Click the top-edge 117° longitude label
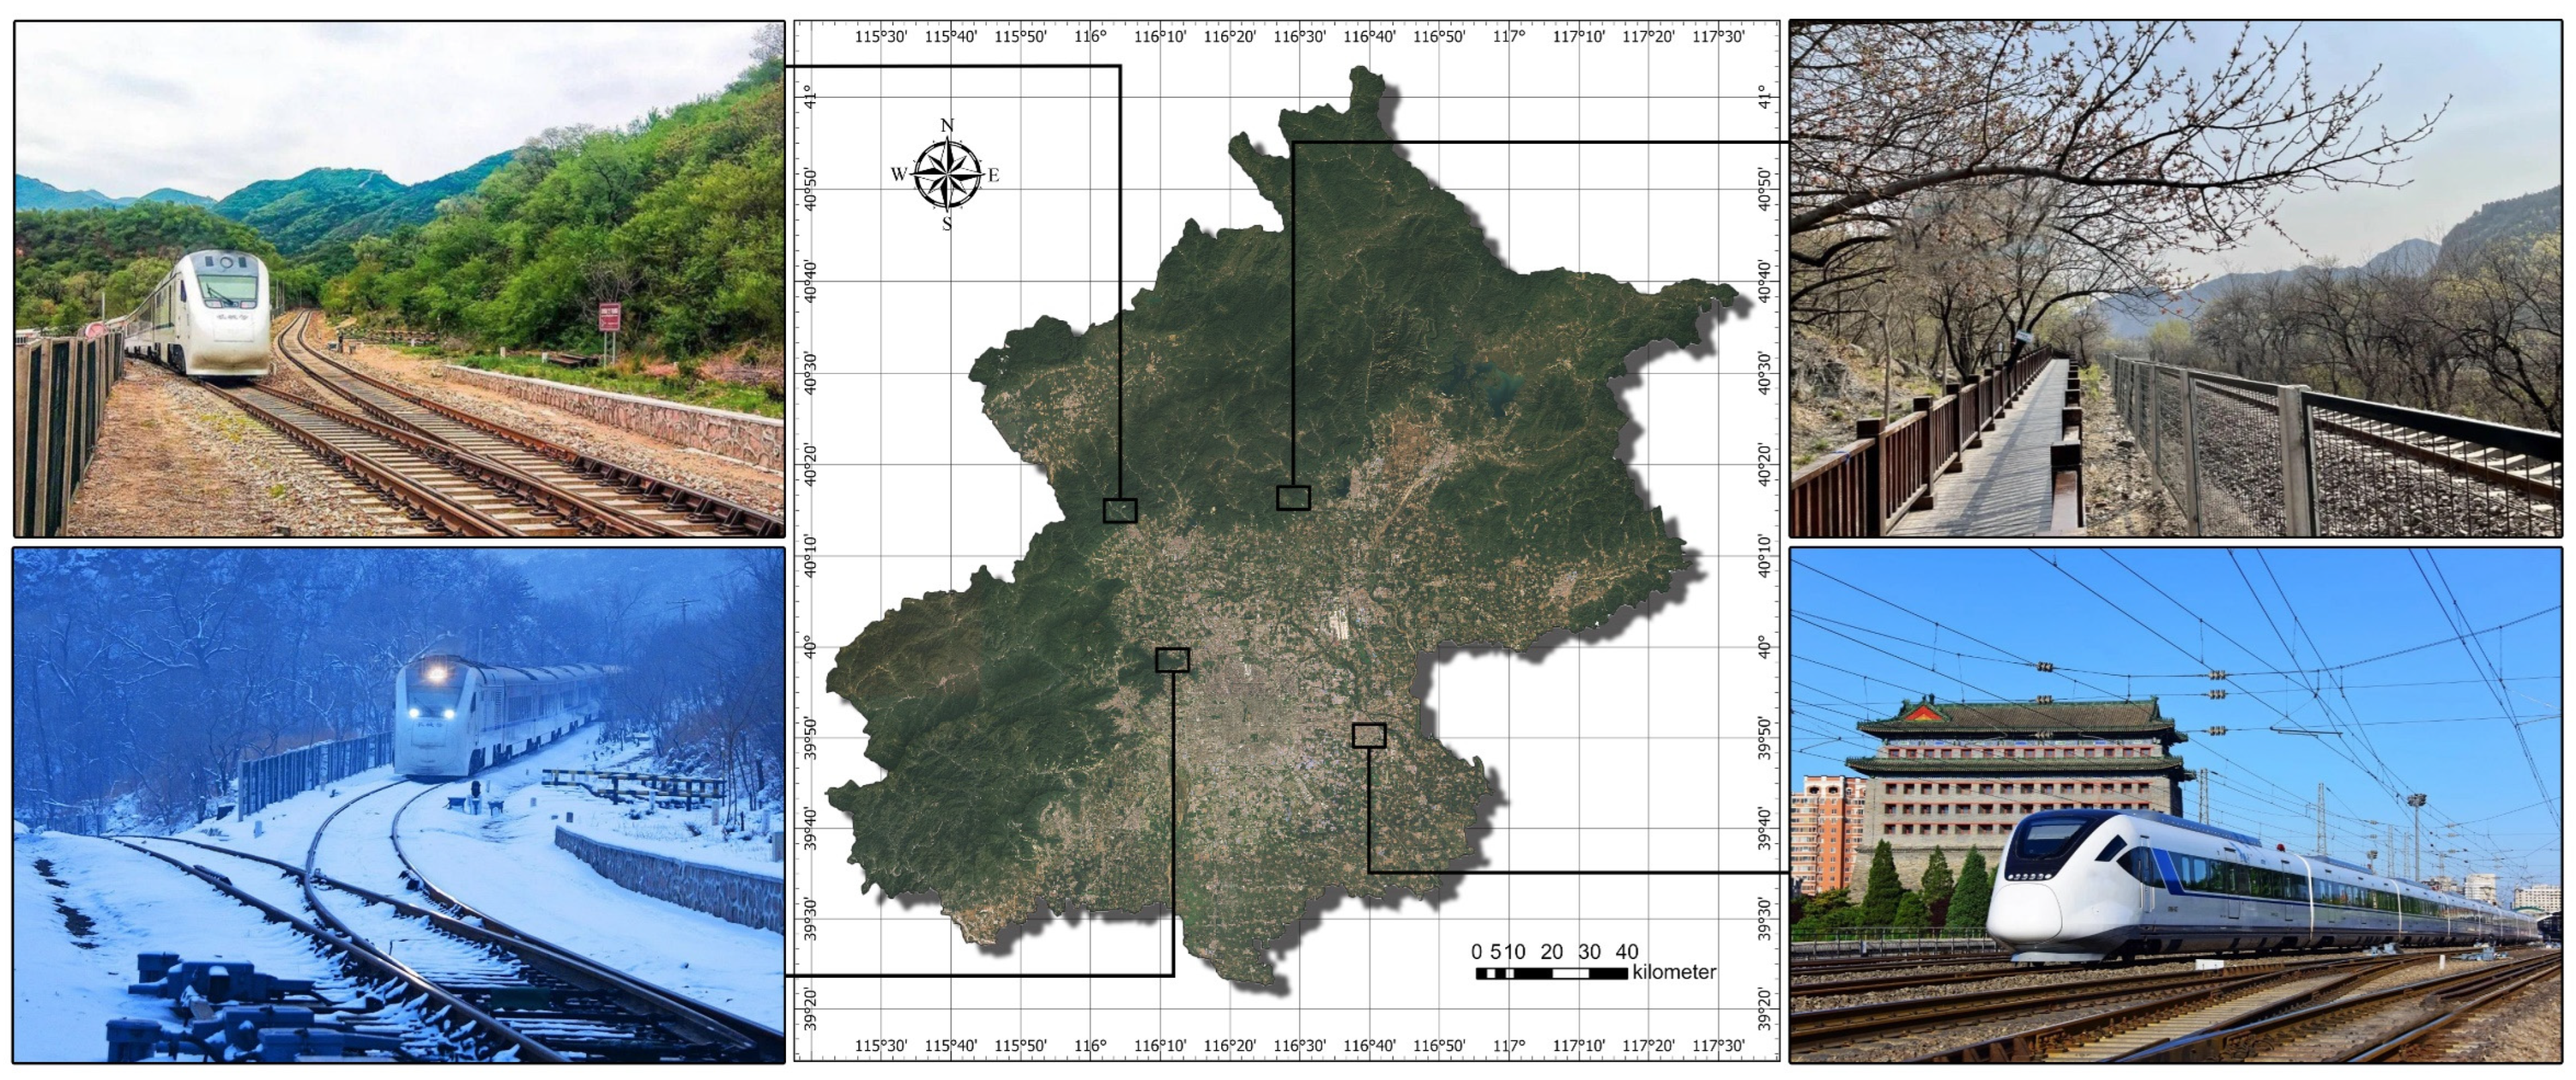The height and width of the screenshot is (1080, 2576). point(1509,37)
